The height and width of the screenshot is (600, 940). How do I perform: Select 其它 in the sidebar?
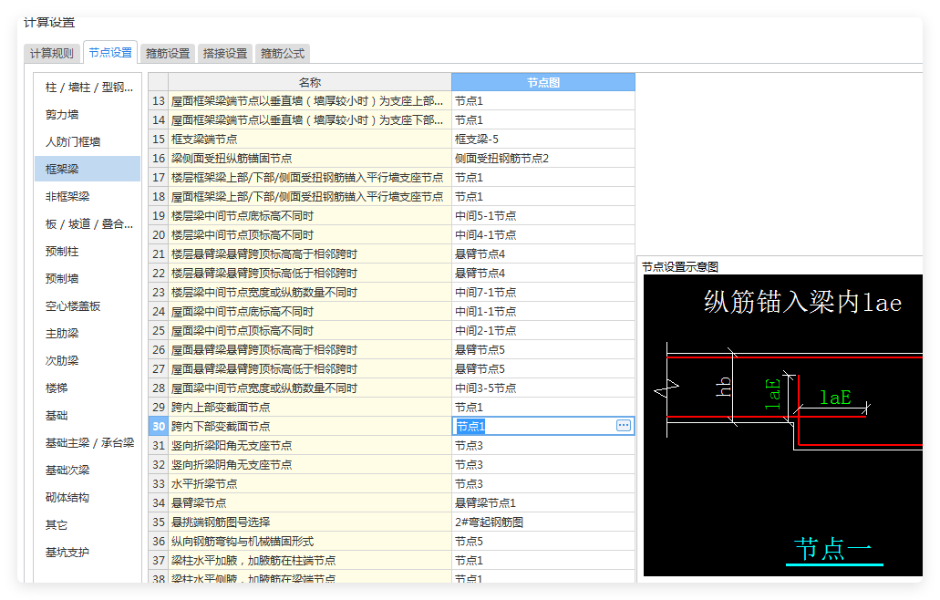pyautogui.click(x=88, y=525)
